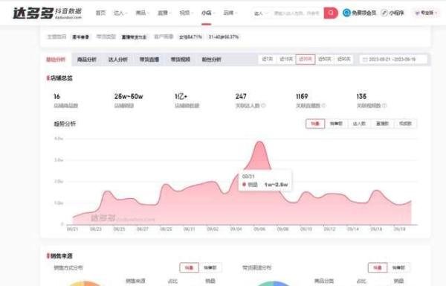Screen dimensions: 446x286
Task: Switch to the 粉丝分析 tab
Action: point(211,60)
